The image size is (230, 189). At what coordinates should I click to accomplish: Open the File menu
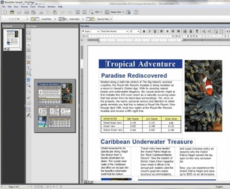(4, 7)
